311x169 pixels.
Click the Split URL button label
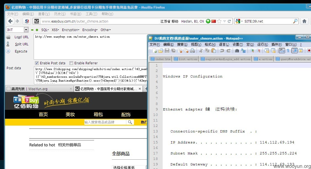pos(22,44)
